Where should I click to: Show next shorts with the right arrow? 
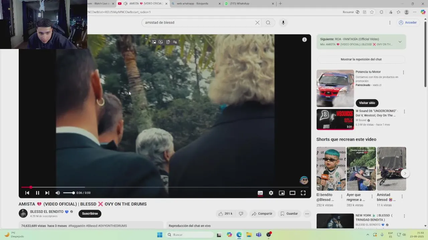(x=405, y=173)
